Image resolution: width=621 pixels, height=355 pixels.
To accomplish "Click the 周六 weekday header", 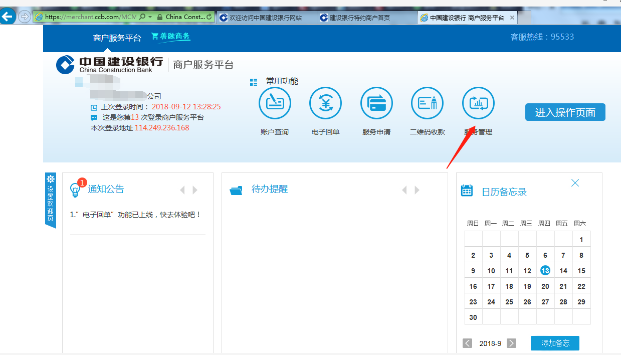I will point(580,224).
